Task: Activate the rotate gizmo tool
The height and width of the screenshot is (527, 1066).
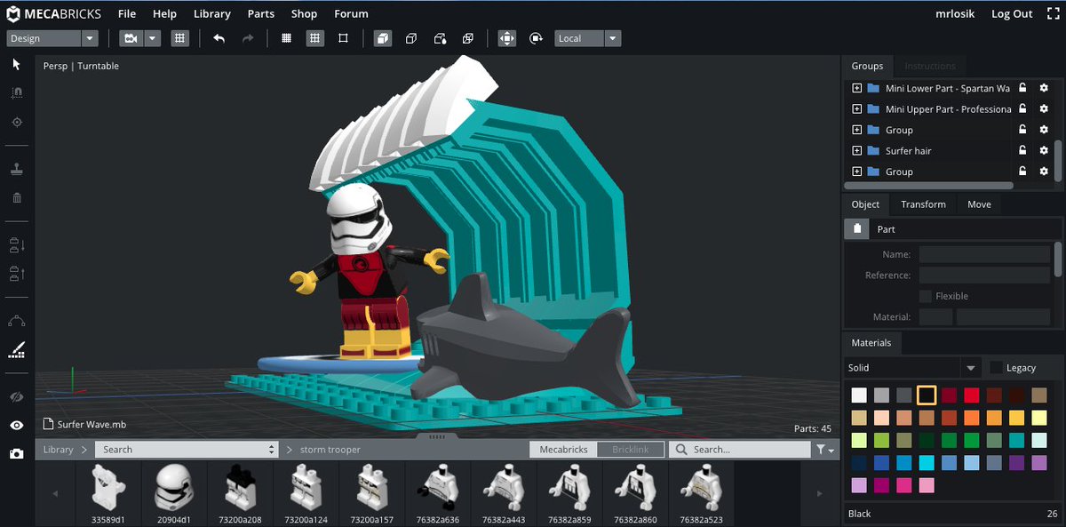Action: pyautogui.click(x=536, y=38)
